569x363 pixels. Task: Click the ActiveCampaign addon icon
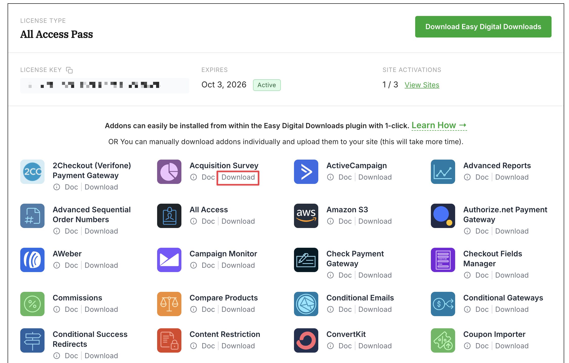(306, 172)
